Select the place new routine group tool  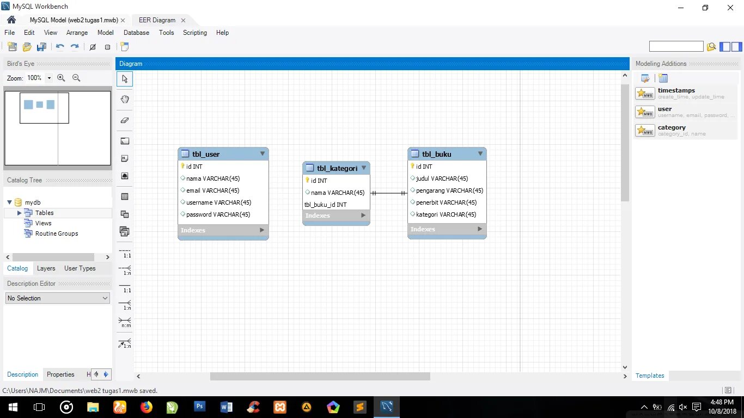pyautogui.click(x=125, y=231)
